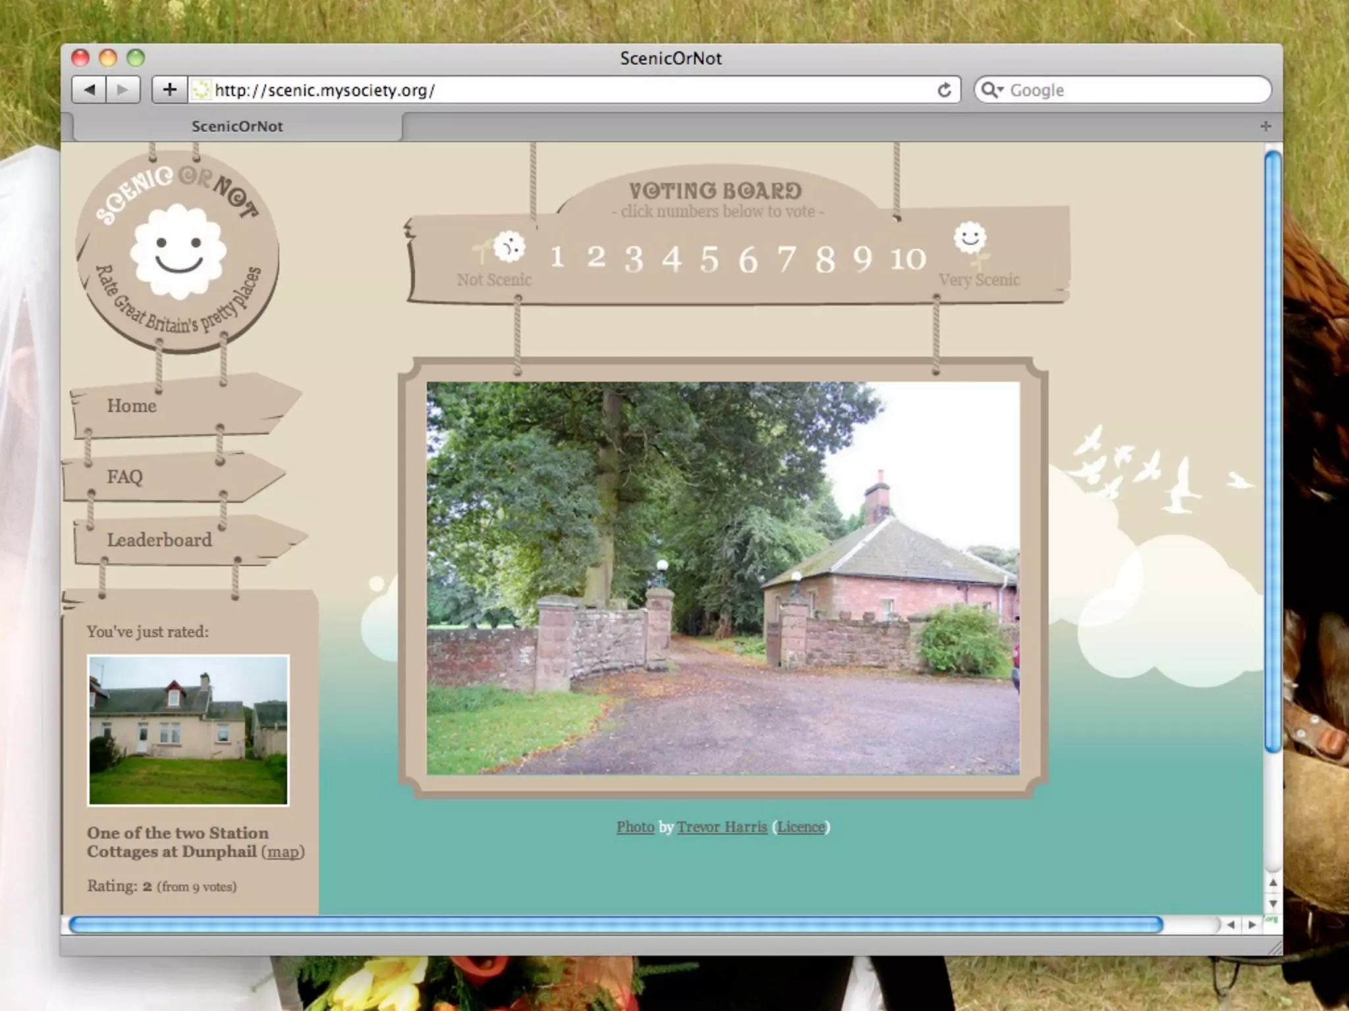This screenshot has width=1349, height=1011.
Task: Click the add bookmark plus button
Action: point(169,90)
